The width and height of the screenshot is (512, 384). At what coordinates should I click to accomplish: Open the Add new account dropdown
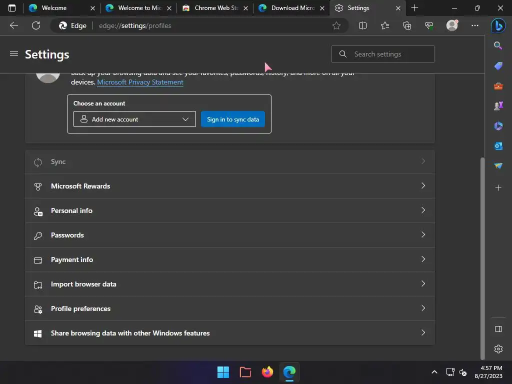pyautogui.click(x=134, y=119)
